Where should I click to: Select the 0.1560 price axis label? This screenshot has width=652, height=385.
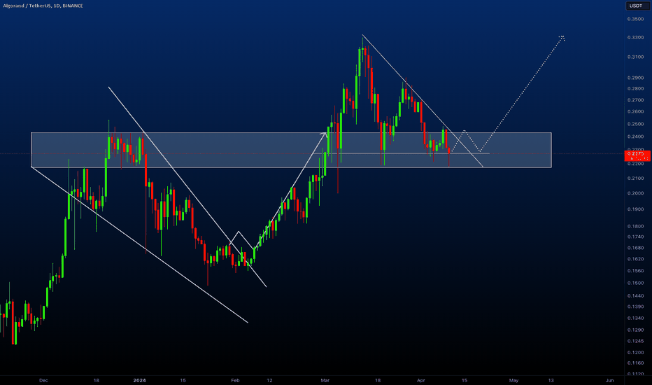[635, 271]
